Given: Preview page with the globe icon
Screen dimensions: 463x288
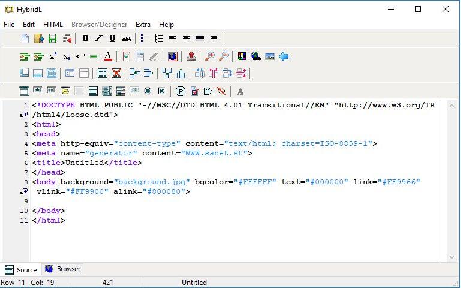Looking at the screenshot, I should pyautogui.click(x=173, y=56).
